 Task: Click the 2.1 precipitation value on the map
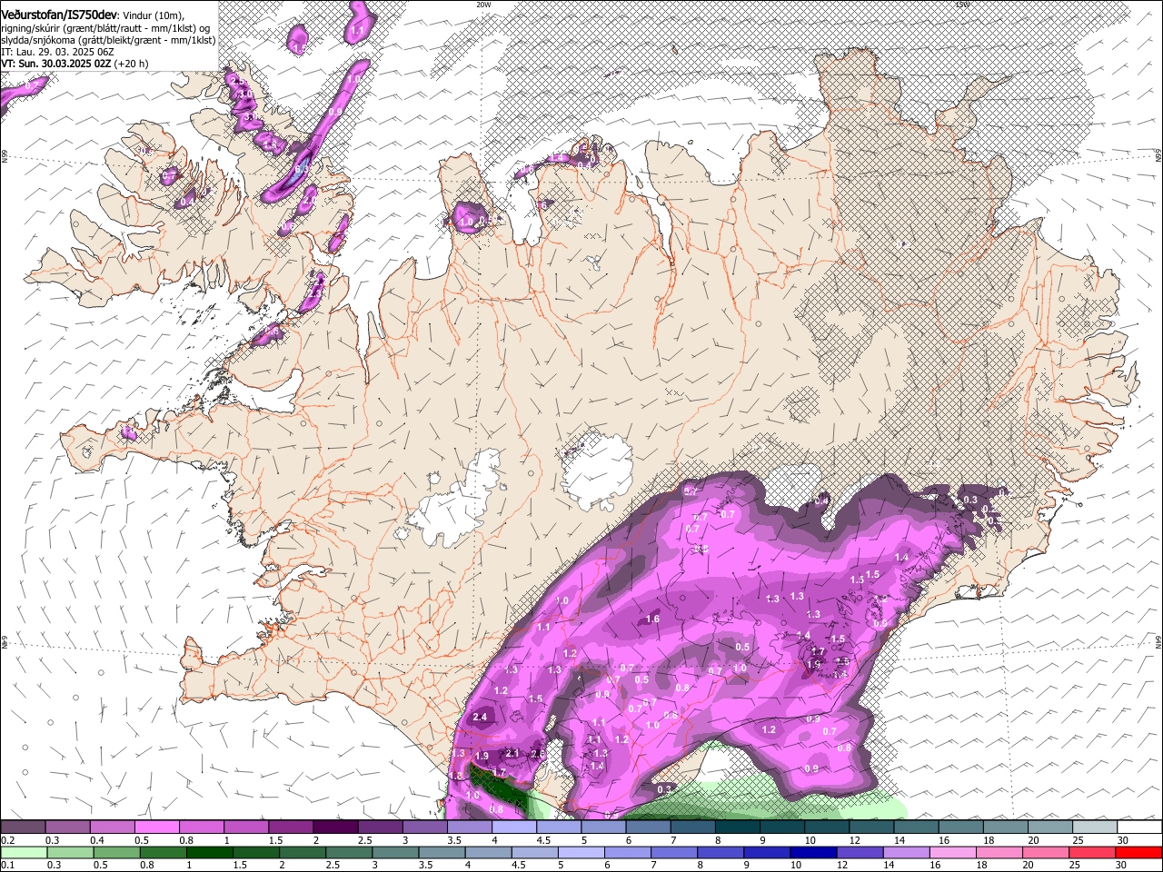click(512, 753)
